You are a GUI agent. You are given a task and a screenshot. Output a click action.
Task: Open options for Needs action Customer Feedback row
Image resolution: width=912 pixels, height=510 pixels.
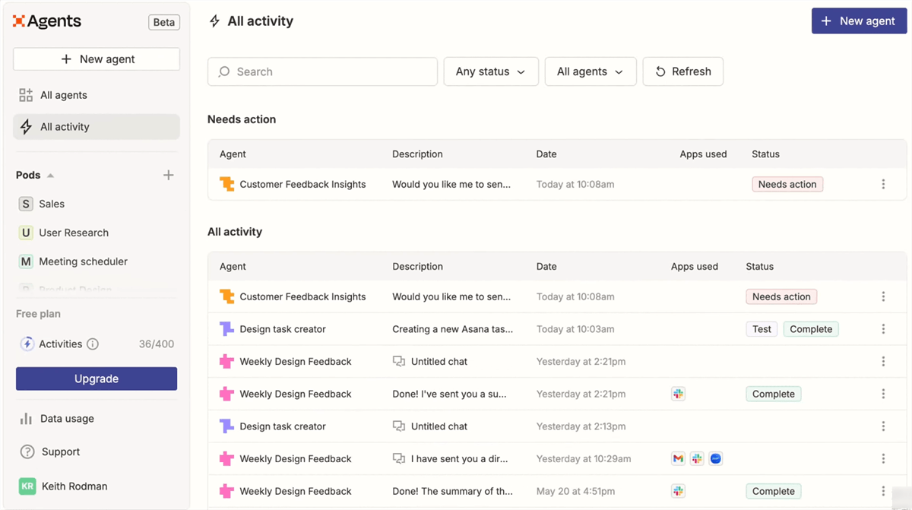883,184
